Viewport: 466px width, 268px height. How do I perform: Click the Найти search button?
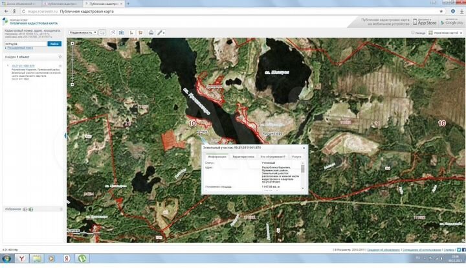(54, 43)
